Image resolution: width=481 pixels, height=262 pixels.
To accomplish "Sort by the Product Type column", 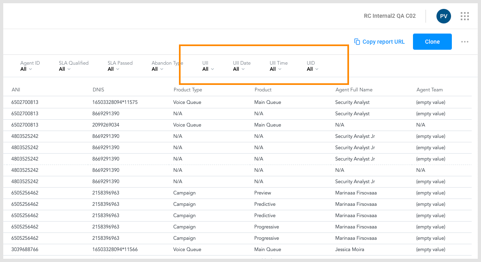I will (187, 89).
